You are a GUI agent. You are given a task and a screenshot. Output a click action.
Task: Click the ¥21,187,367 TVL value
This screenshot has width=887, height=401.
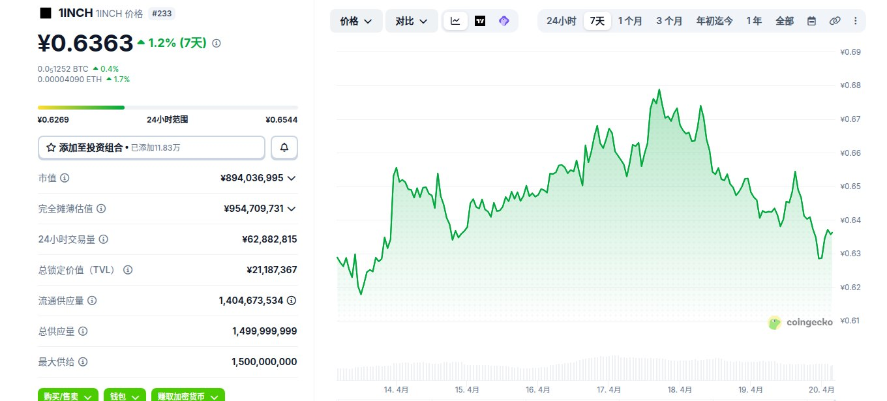[x=272, y=270]
